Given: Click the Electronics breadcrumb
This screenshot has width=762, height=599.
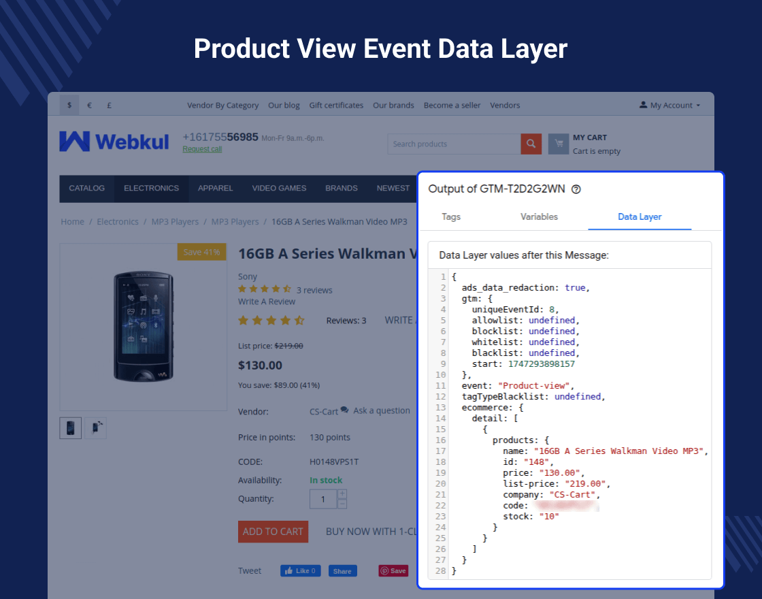Looking at the screenshot, I should coord(118,222).
